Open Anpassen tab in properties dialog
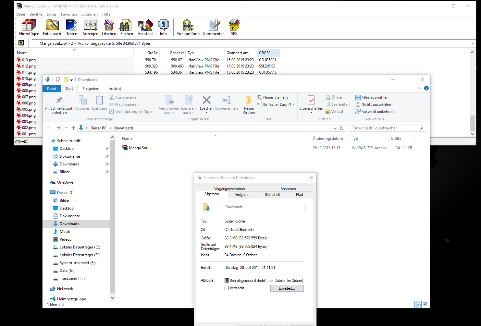Screen dimensions: 481x326 coord(288,189)
